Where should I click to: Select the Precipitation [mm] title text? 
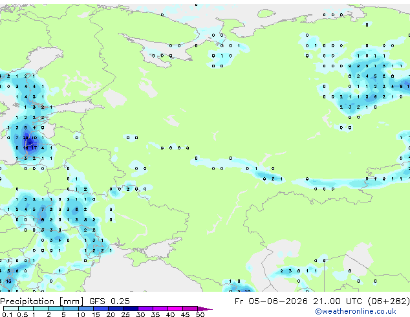point(41,301)
